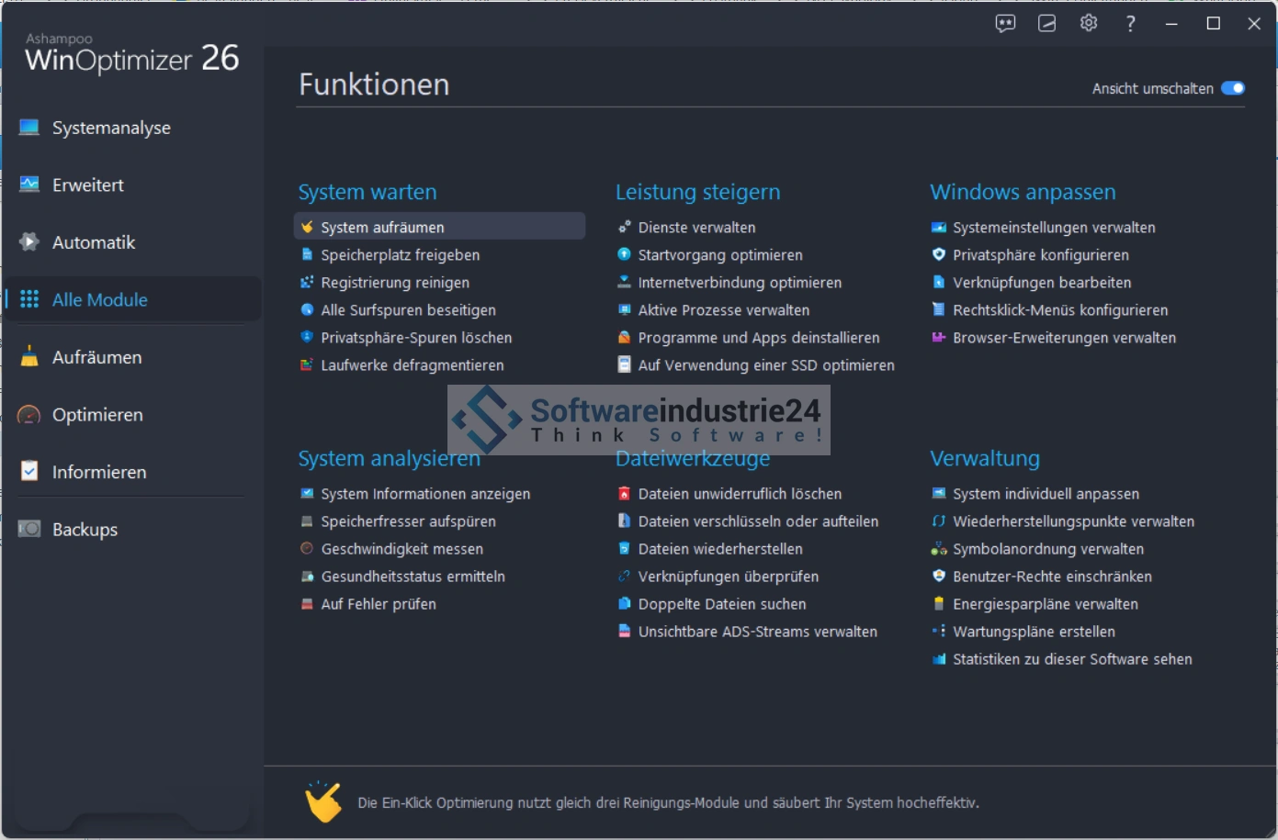Screen dimensions: 1278x840
Task: Click the Optimieren gauge icon
Action: click(29, 415)
